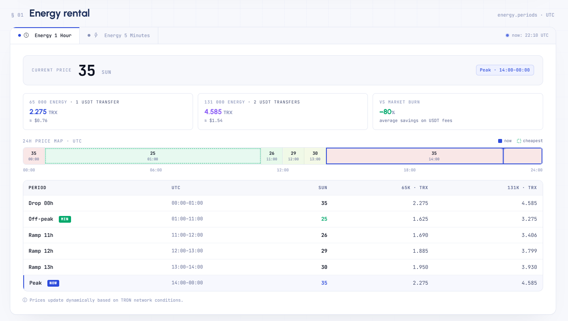Image resolution: width=568 pixels, height=321 pixels.
Task: Click the VS Market Burn savings card
Action: click(457, 111)
